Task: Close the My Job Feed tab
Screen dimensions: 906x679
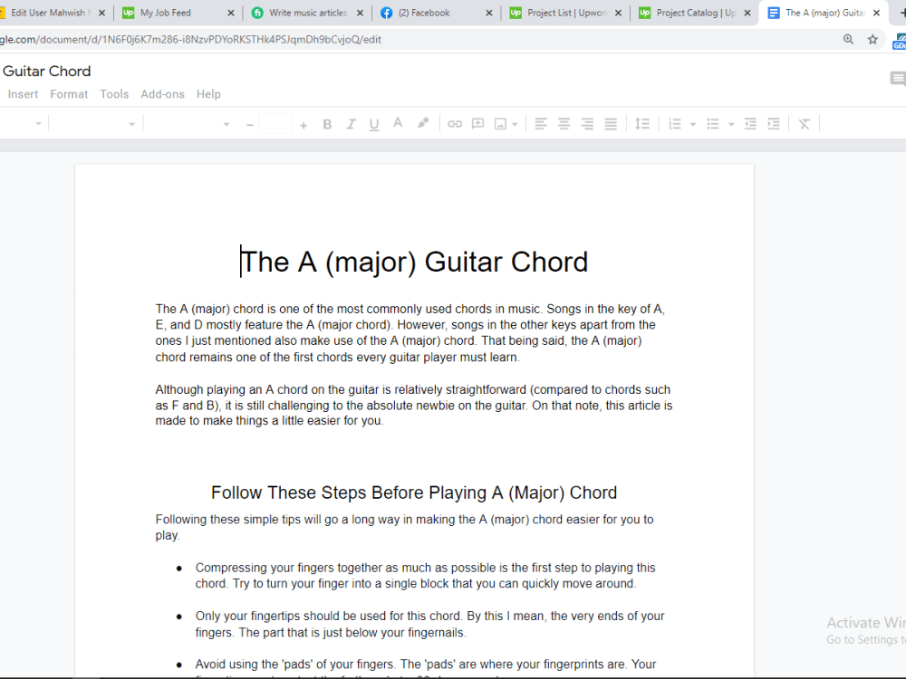Action: pos(231,13)
